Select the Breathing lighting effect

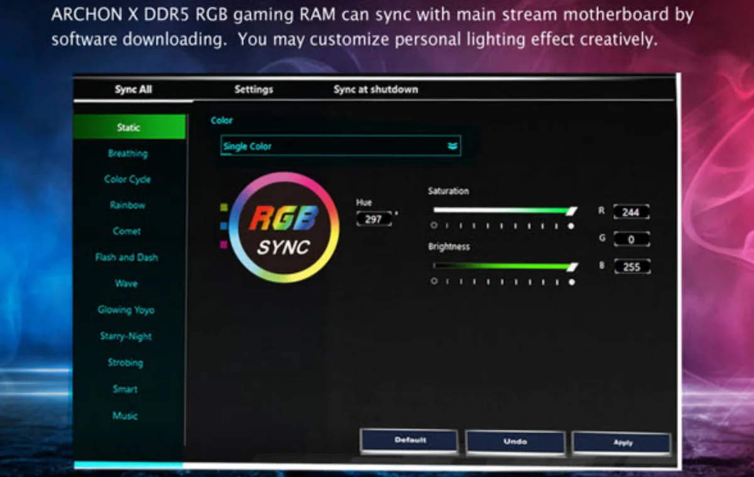pyautogui.click(x=128, y=153)
